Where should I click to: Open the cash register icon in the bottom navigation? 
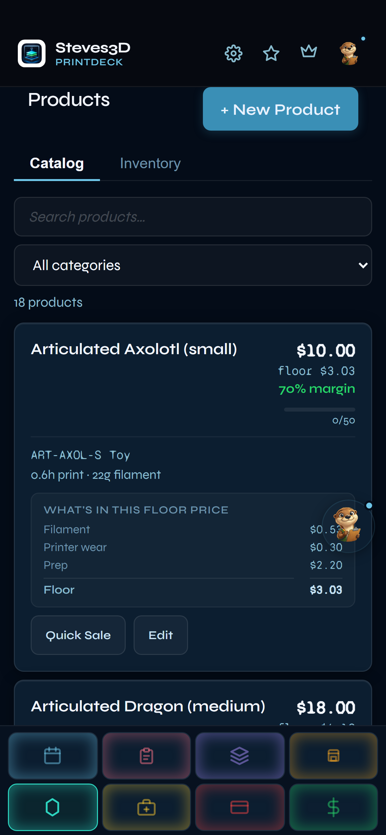tap(333, 756)
